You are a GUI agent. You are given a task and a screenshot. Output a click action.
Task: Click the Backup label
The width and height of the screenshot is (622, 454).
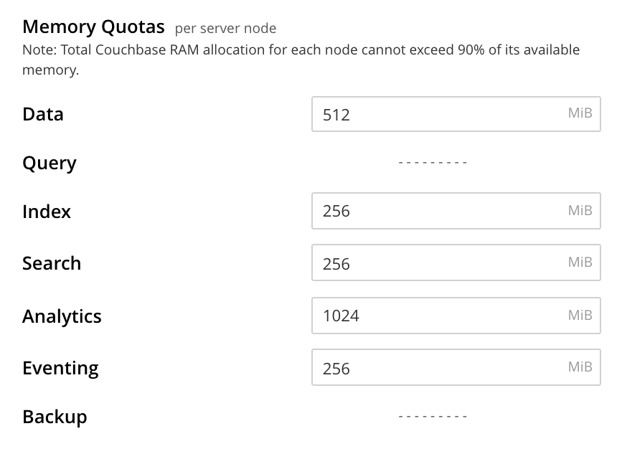tap(55, 417)
